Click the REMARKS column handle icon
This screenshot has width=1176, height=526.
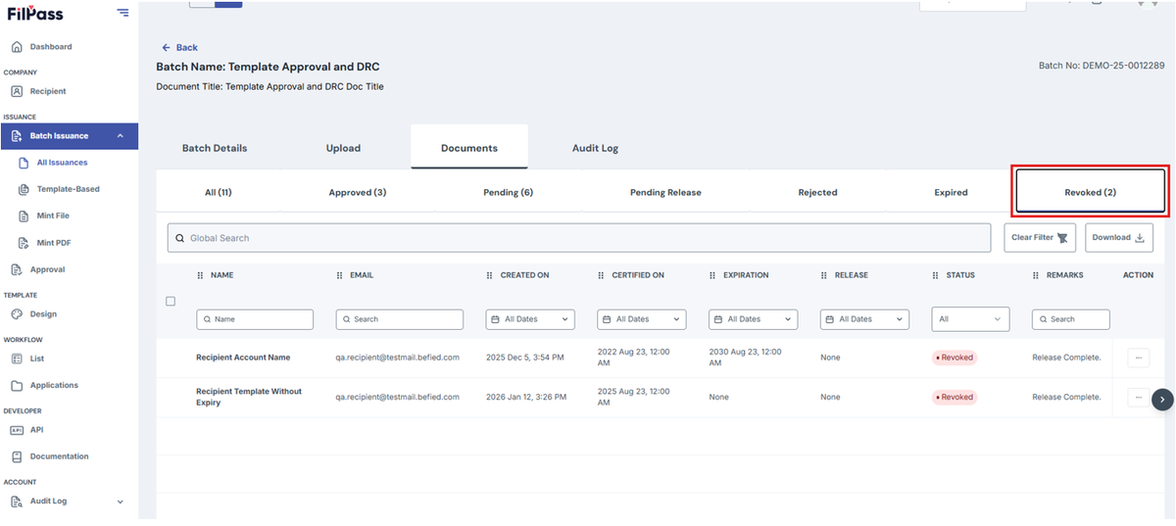pyautogui.click(x=1036, y=275)
